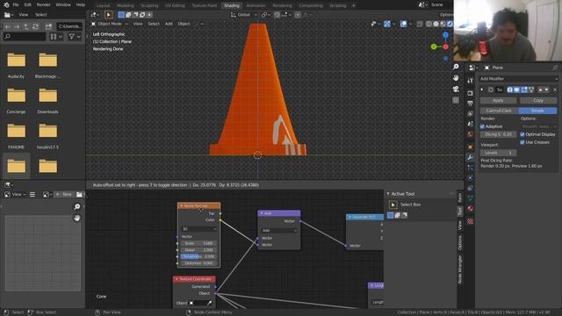Toggle the Adaptive subdivision checkbox
Viewport: 562px width, 316px height.
[x=482, y=126]
